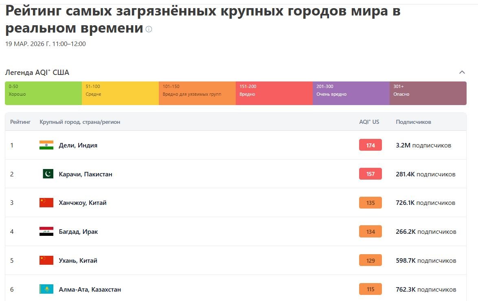
Task: Click the China flag beside Ухань
Action: coord(46,260)
